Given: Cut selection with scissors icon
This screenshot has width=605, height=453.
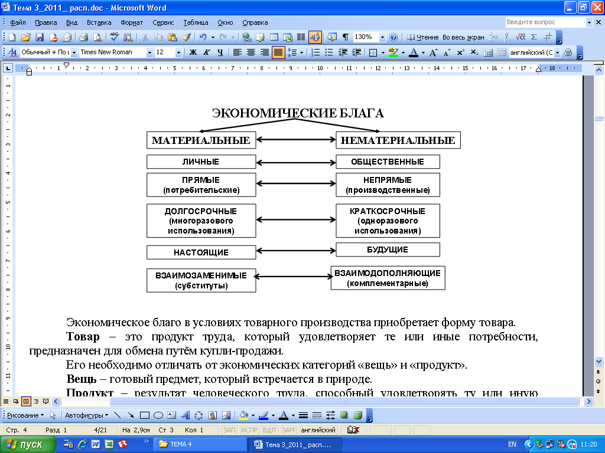Looking at the screenshot, I should (x=145, y=37).
